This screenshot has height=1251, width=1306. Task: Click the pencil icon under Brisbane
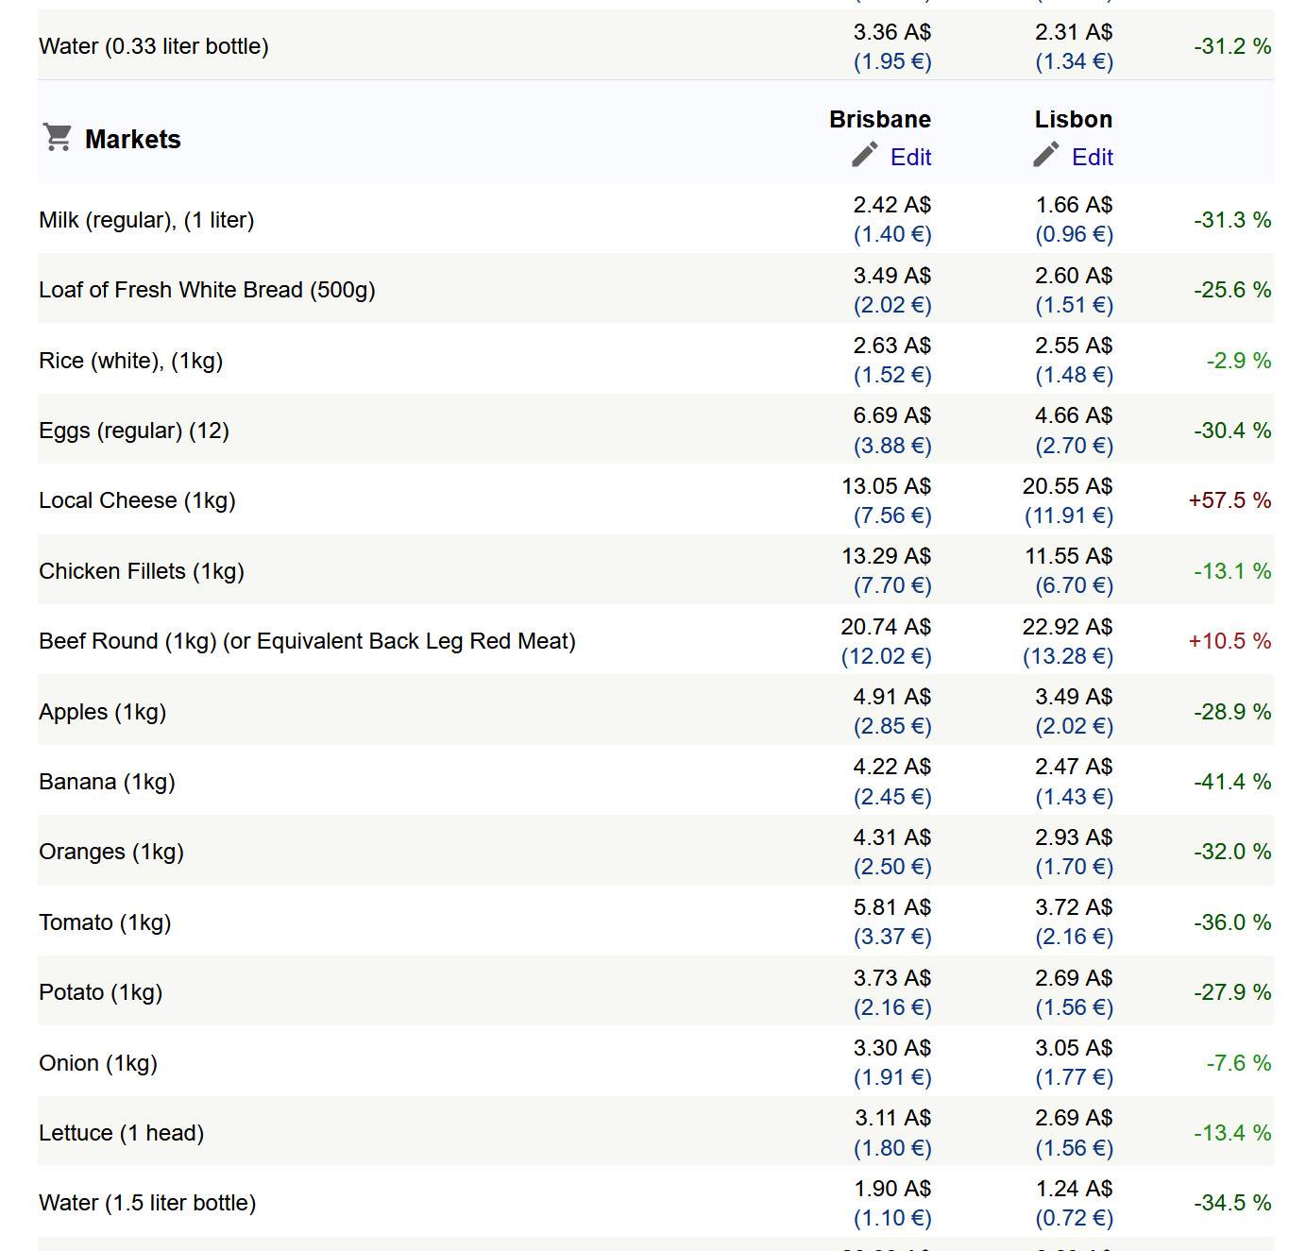864,155
